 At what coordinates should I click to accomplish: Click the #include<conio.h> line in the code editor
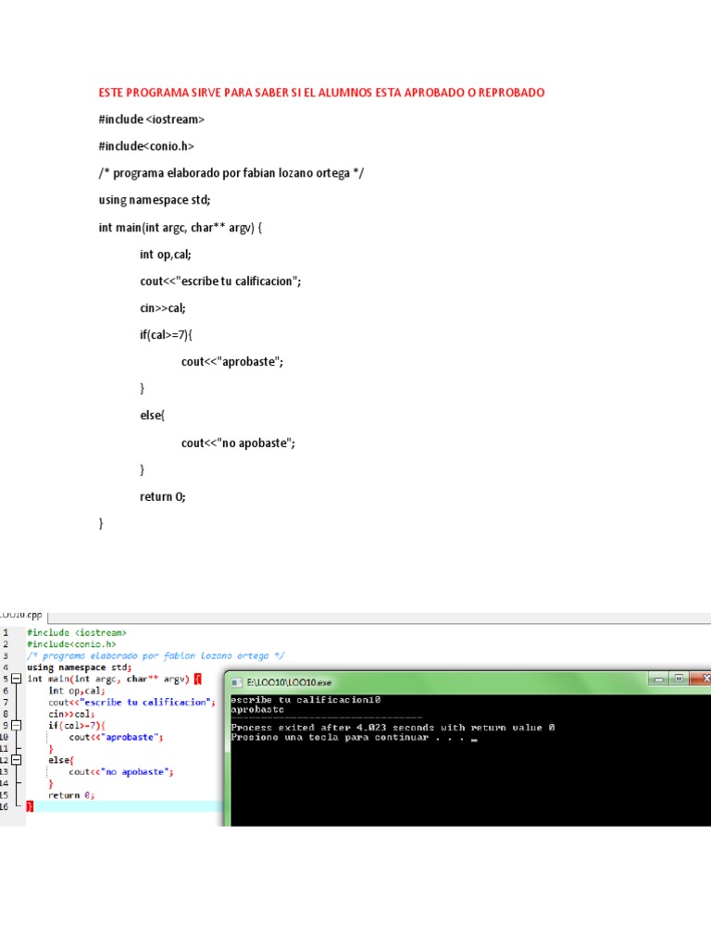71,644
